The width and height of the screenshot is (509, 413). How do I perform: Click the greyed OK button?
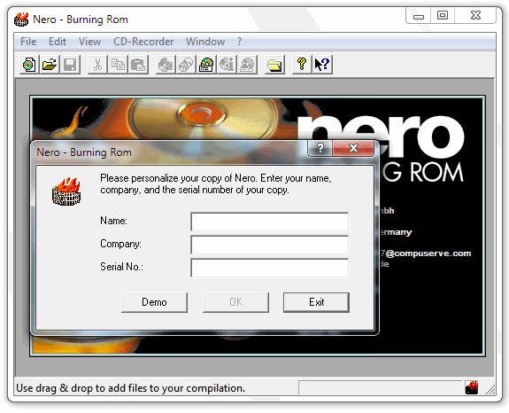[236, 302]
